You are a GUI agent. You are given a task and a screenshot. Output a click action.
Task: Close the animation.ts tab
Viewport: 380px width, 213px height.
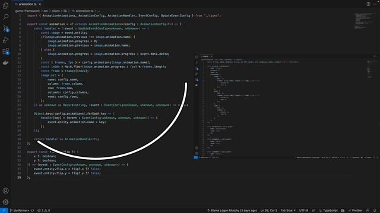[x=40, y=4]
